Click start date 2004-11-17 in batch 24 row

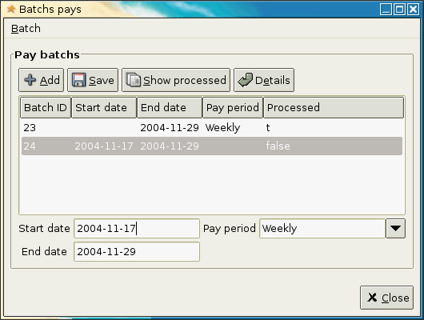(x=104, y=146)
